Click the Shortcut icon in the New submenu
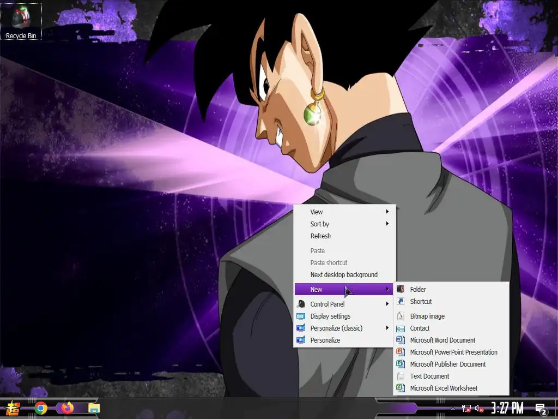 click(401, 301)
